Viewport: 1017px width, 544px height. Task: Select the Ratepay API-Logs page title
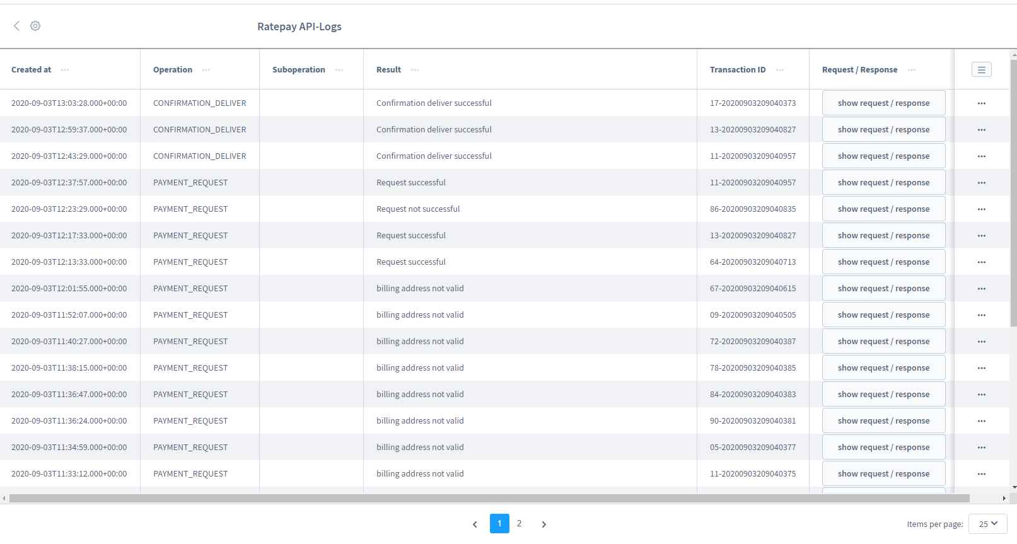coord(299,26)
